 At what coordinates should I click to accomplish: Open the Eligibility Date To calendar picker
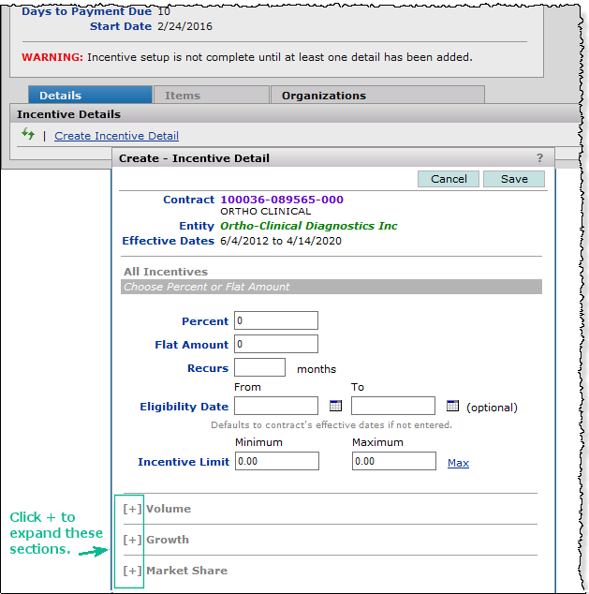tap(452, 406)
